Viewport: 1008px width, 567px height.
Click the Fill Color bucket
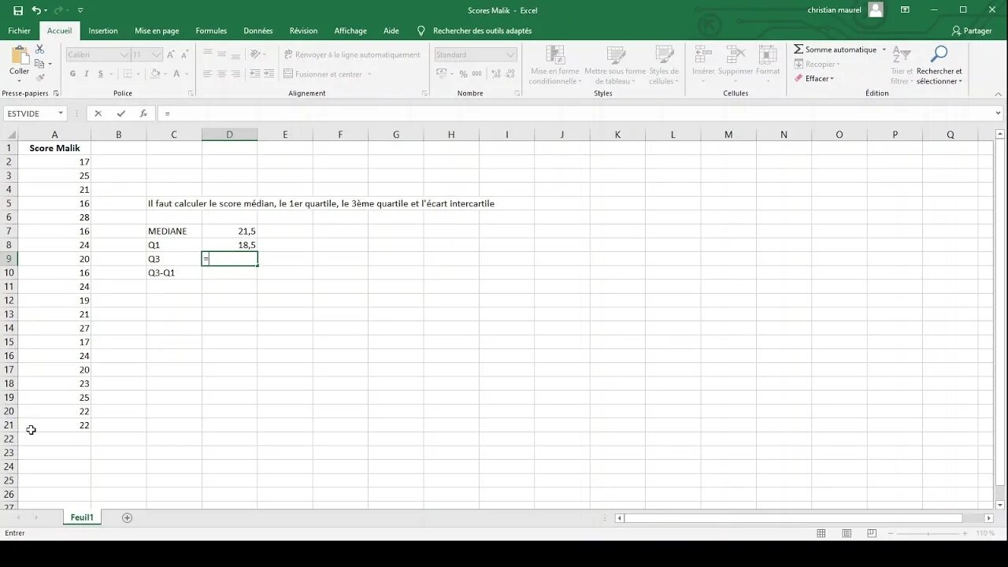pyautogui.click(x=155, y=74)
